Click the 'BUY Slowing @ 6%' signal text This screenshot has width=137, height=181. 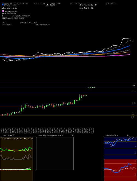point(43,25)
